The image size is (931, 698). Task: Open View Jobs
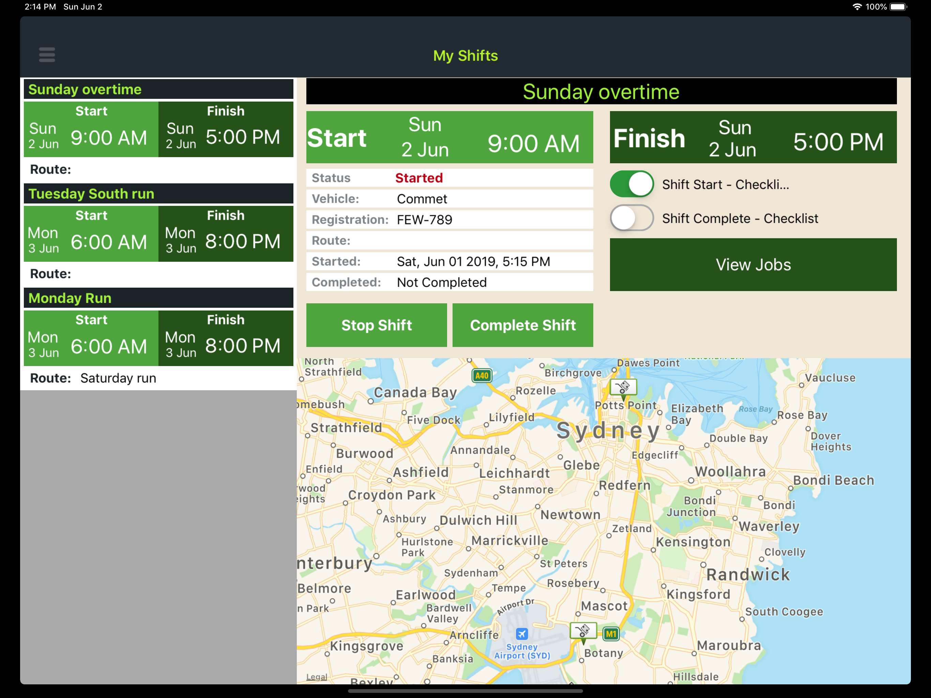coord(753,265)
